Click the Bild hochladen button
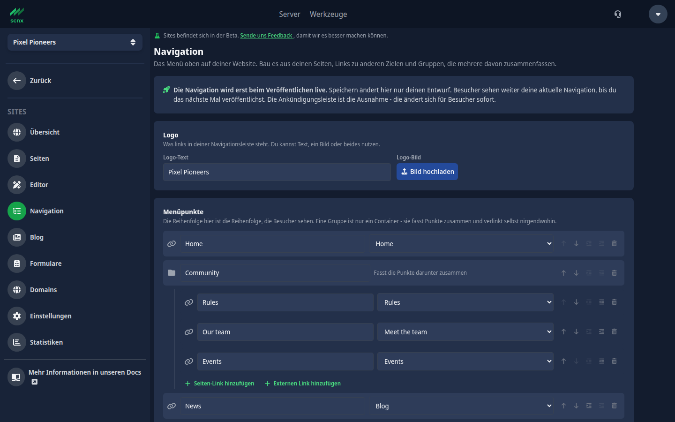The image size is (675, 422). pos(427,172)
